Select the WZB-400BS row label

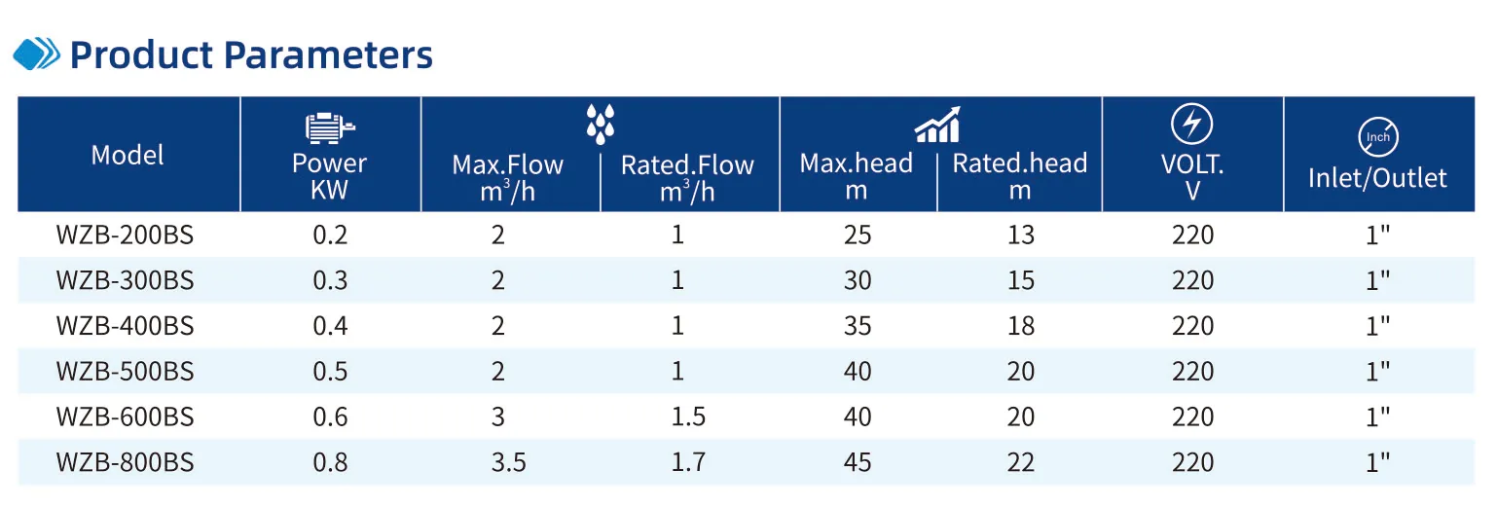pyautogui.click(x=125, y=325)
